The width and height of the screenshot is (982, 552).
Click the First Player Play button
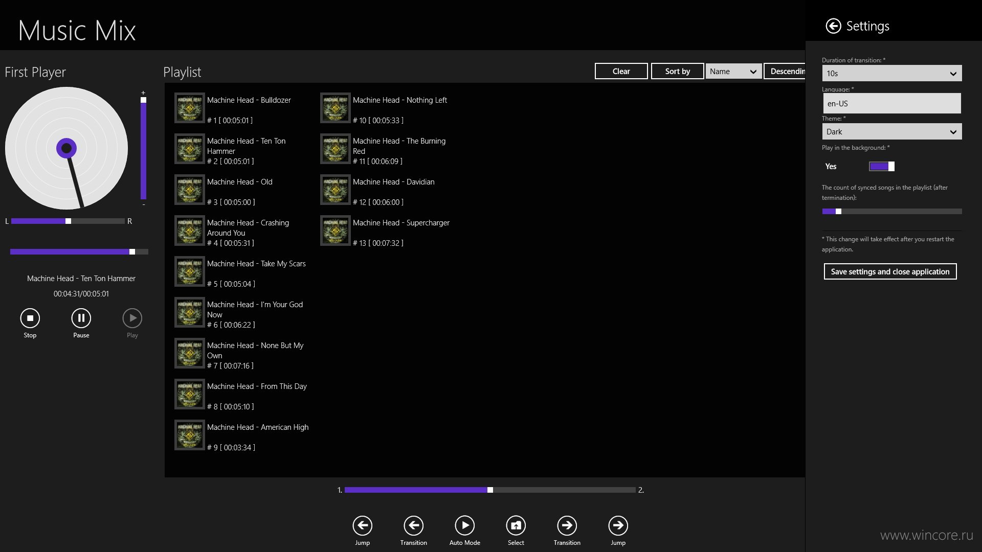132,318
